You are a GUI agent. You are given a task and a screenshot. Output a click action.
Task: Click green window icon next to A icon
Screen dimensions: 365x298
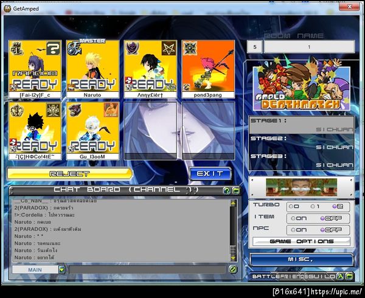tap(349, 276)
